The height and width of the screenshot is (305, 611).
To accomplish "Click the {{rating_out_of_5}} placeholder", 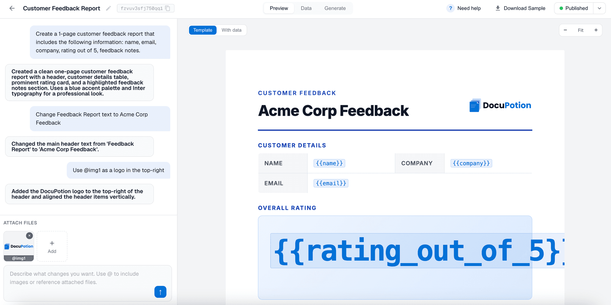I will [x=417, y=251].
